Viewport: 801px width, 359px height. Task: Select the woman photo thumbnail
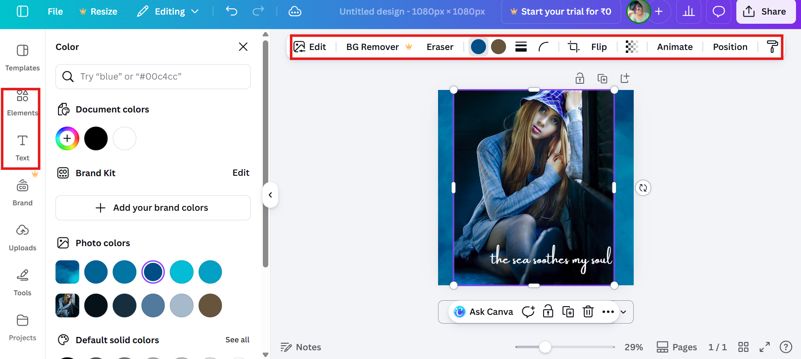pyautogui.click(x=67, y=306)
